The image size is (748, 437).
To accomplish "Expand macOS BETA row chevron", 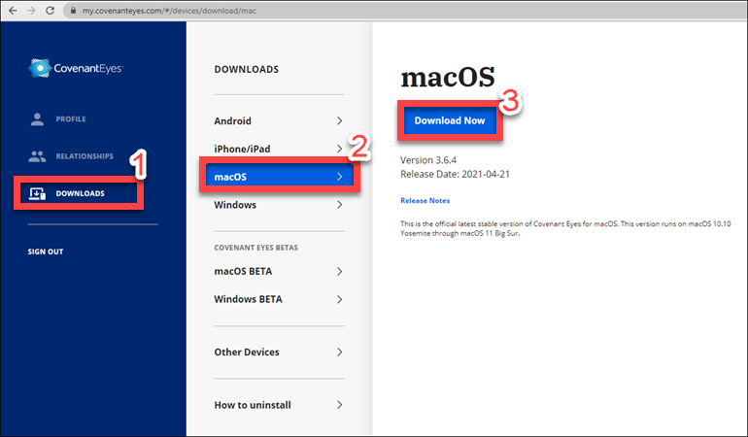I will (340, 271).
